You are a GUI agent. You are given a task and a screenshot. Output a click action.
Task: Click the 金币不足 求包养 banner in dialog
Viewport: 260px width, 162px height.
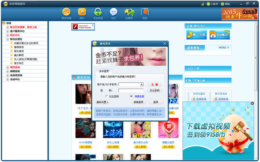pos(130,57)
